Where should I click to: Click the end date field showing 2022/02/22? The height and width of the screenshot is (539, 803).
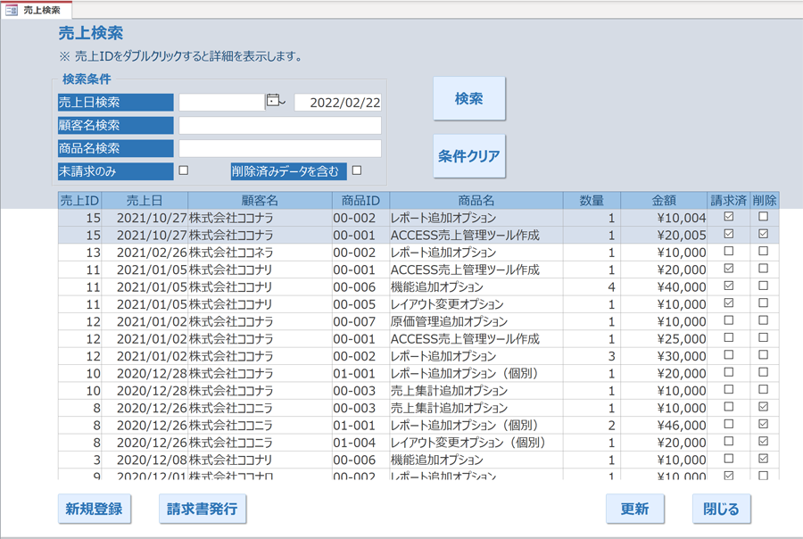pos(338,102)
